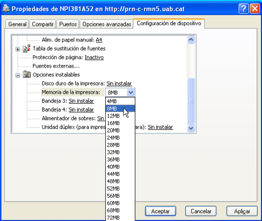The width and height of the screenshot is (262, 221).
Task: Click the scroll down arrow in tree list
Action: click(x=191, y=128)
